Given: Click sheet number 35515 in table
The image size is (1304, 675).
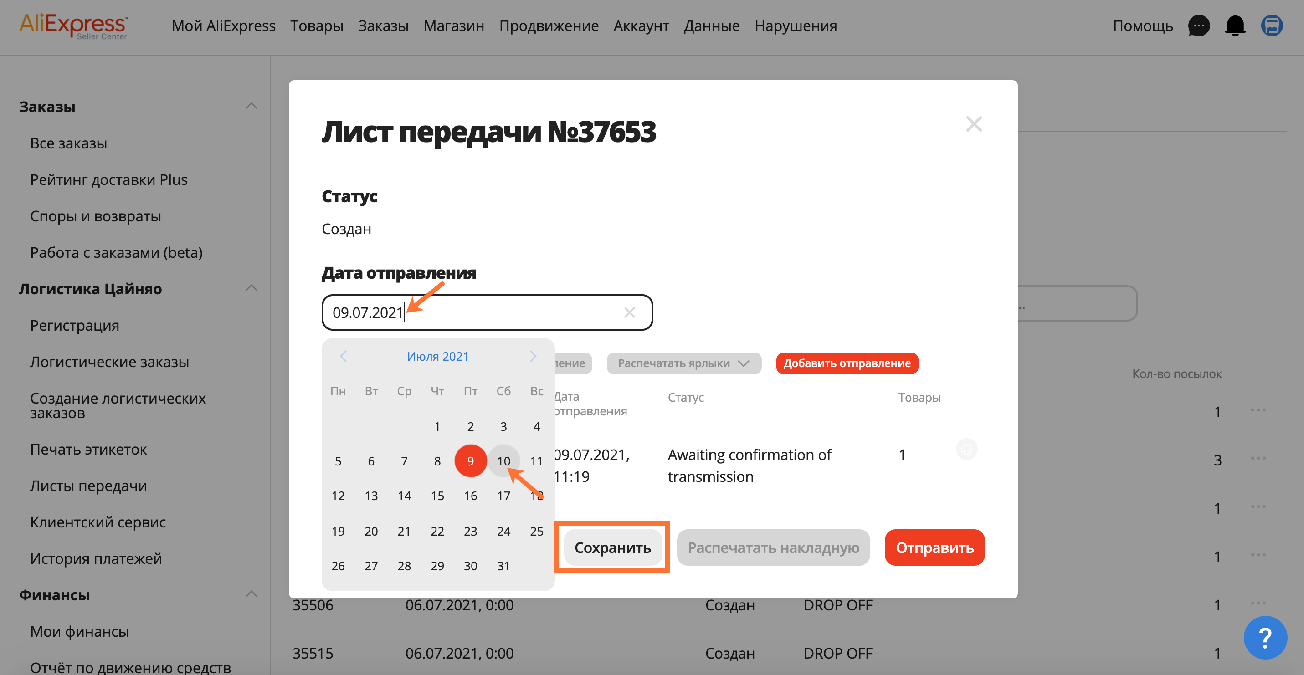Looking at the screenshot, I should 313,653.
